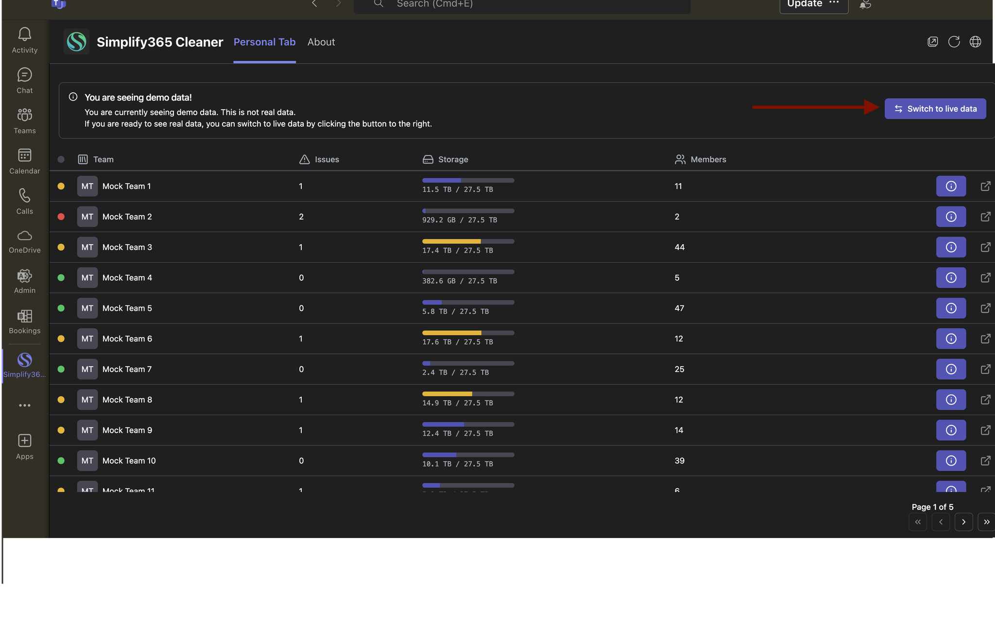Click the status column header dot
This screenshot has width=995, height=622.
tap(61, 159)
